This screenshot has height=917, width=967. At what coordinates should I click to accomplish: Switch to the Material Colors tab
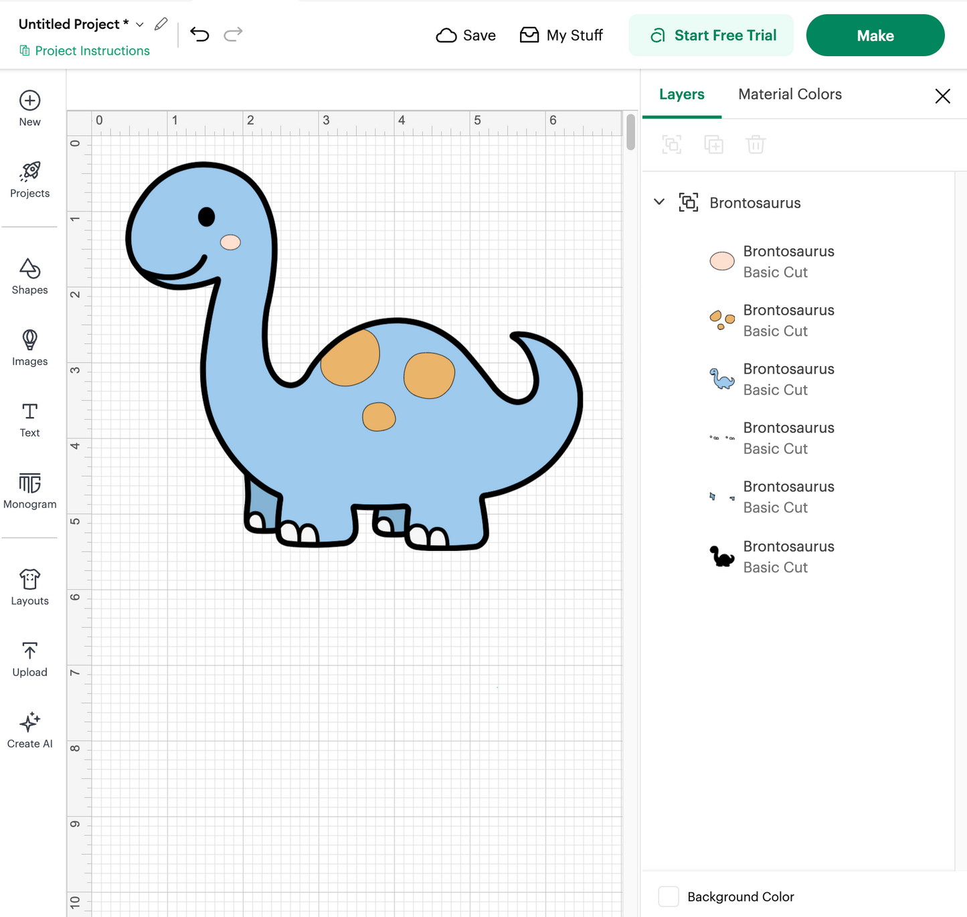pos(790,94)
